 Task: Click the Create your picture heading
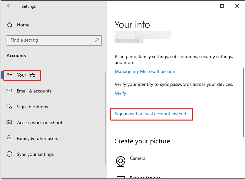[142, 141]
